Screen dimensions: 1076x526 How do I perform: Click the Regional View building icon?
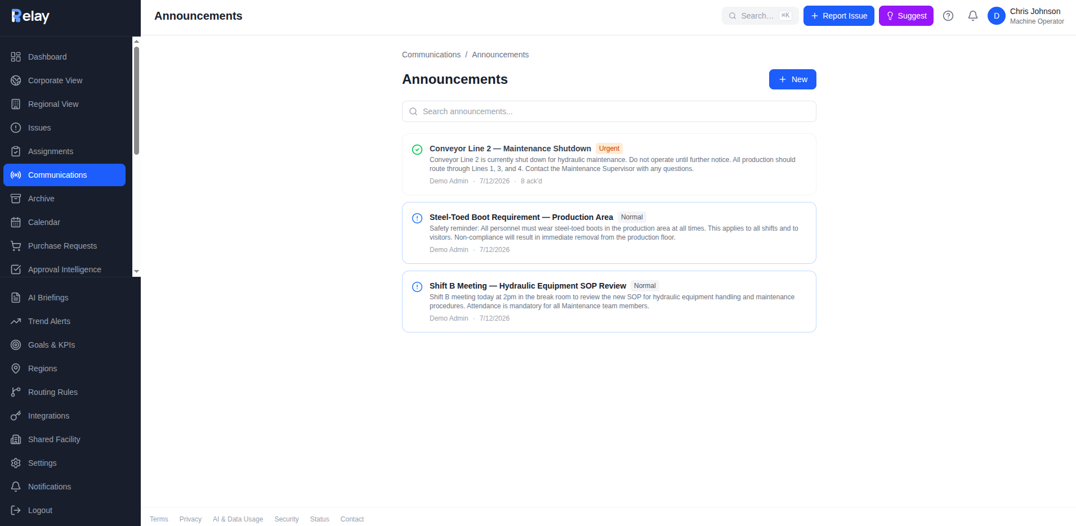click(16, 104)
